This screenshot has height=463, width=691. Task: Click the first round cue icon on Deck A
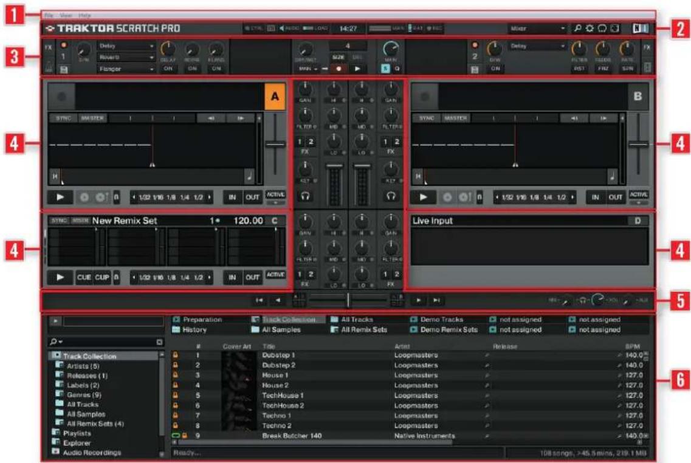84,197
